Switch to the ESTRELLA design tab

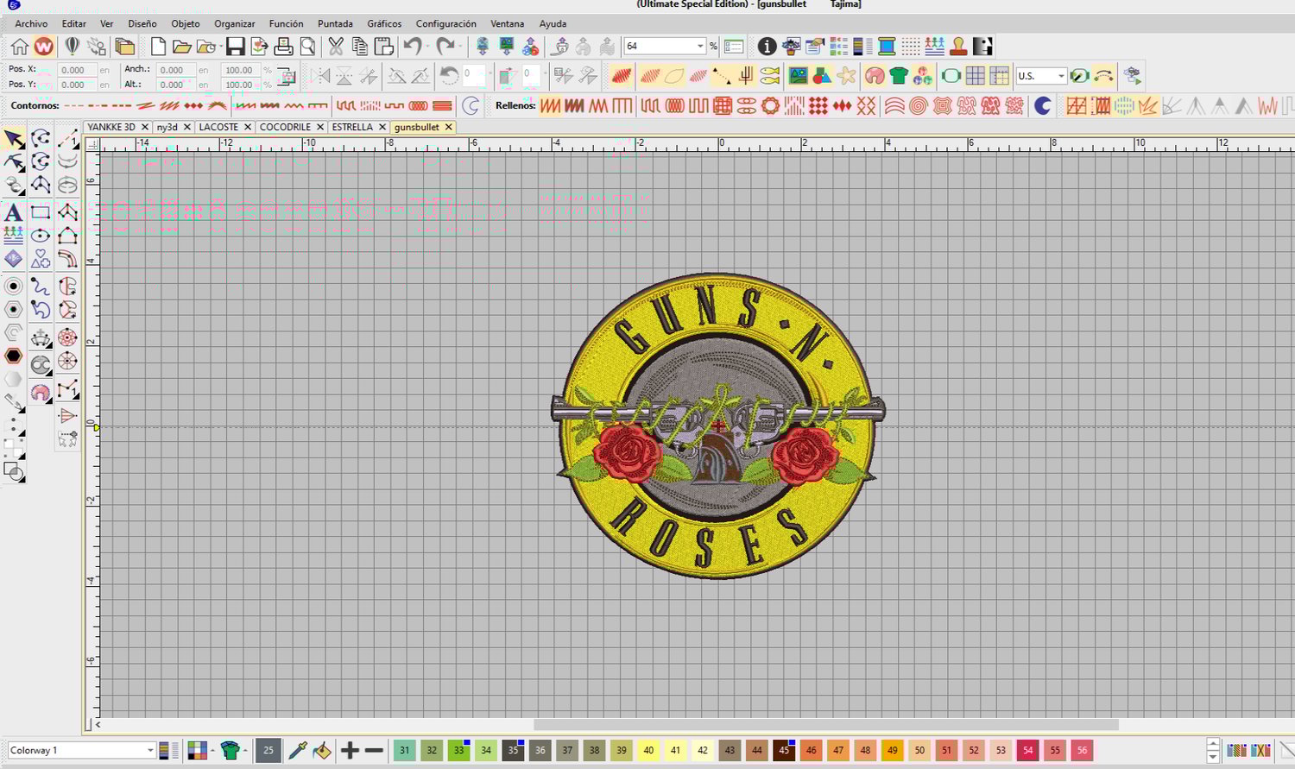[x=352, y=127]
